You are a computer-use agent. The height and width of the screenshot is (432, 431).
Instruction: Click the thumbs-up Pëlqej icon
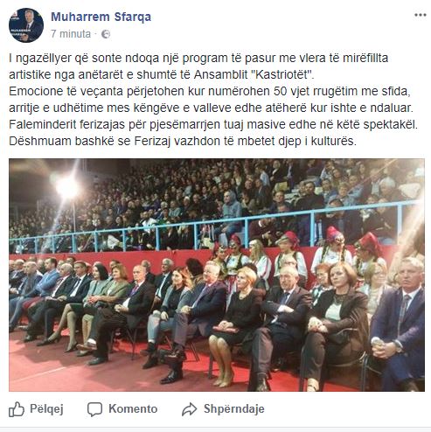[17, 409]
